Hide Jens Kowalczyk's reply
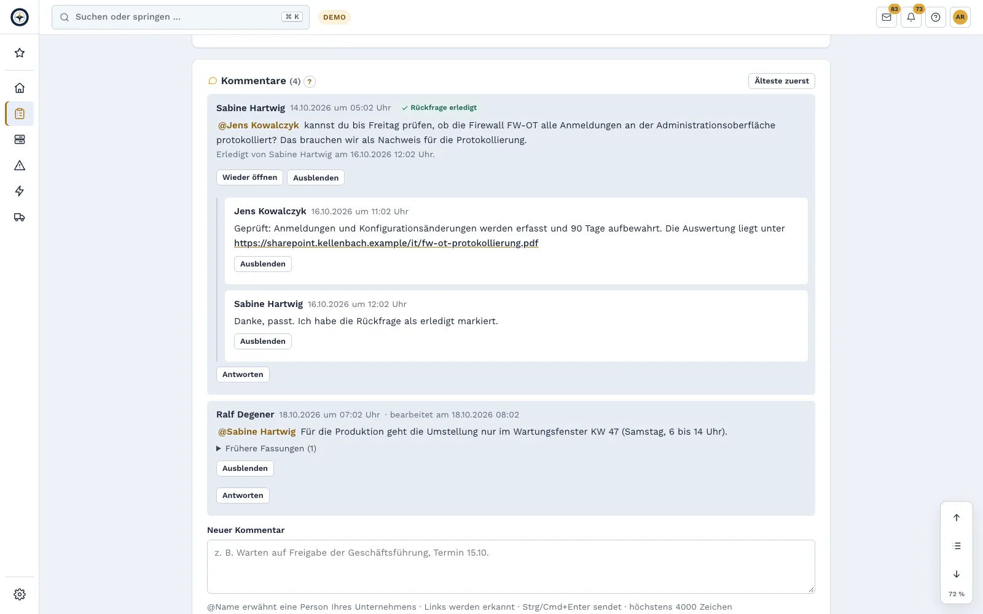Viewport: 983px width, 614px height. coord(263,264)
